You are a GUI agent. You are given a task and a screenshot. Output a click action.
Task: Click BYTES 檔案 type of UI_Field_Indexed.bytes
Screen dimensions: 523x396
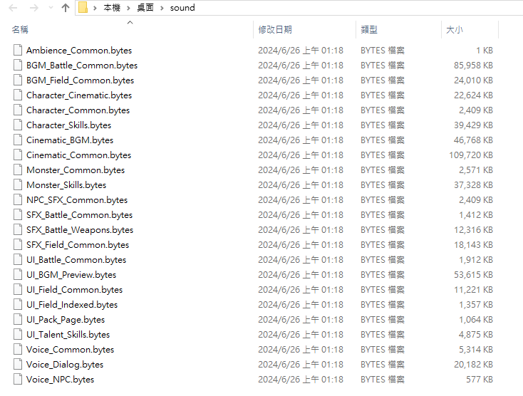(383, 305)
